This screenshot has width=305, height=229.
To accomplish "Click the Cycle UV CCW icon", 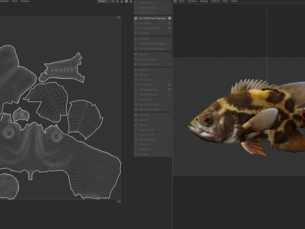I will point(136,130).
